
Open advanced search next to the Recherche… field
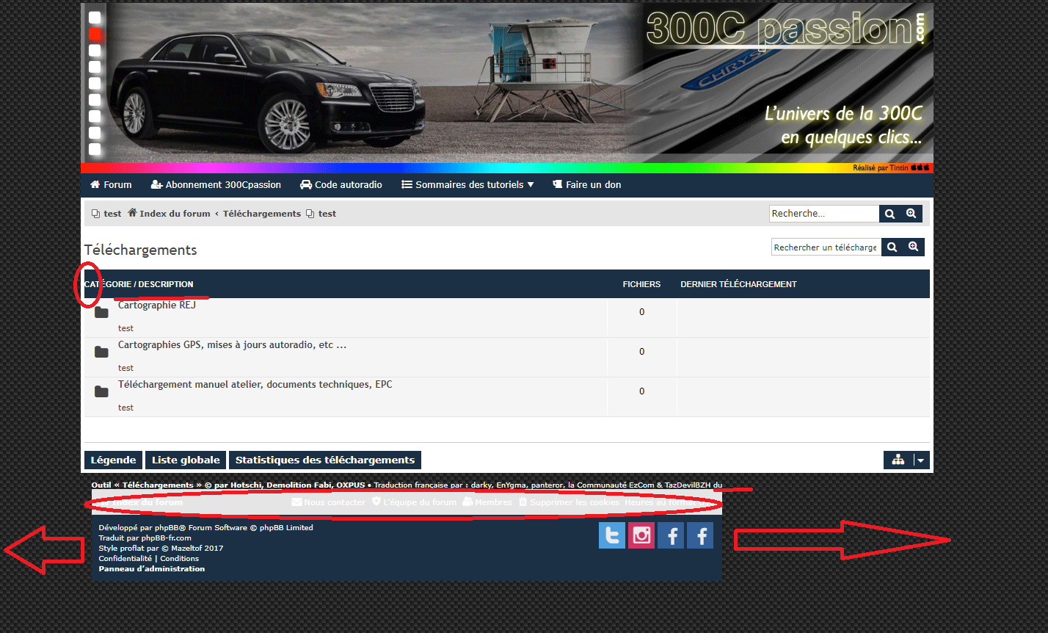(911, 214)
